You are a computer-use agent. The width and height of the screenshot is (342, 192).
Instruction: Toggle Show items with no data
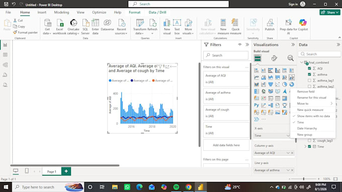click(313, 116)
